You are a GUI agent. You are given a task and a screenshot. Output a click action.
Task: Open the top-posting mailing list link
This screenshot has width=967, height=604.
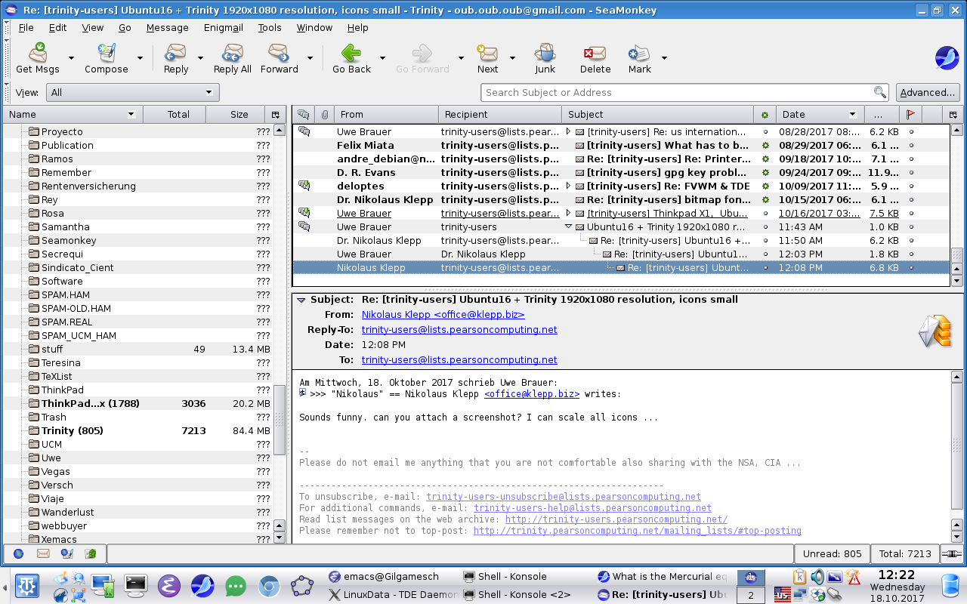click(x=638, y=531)
